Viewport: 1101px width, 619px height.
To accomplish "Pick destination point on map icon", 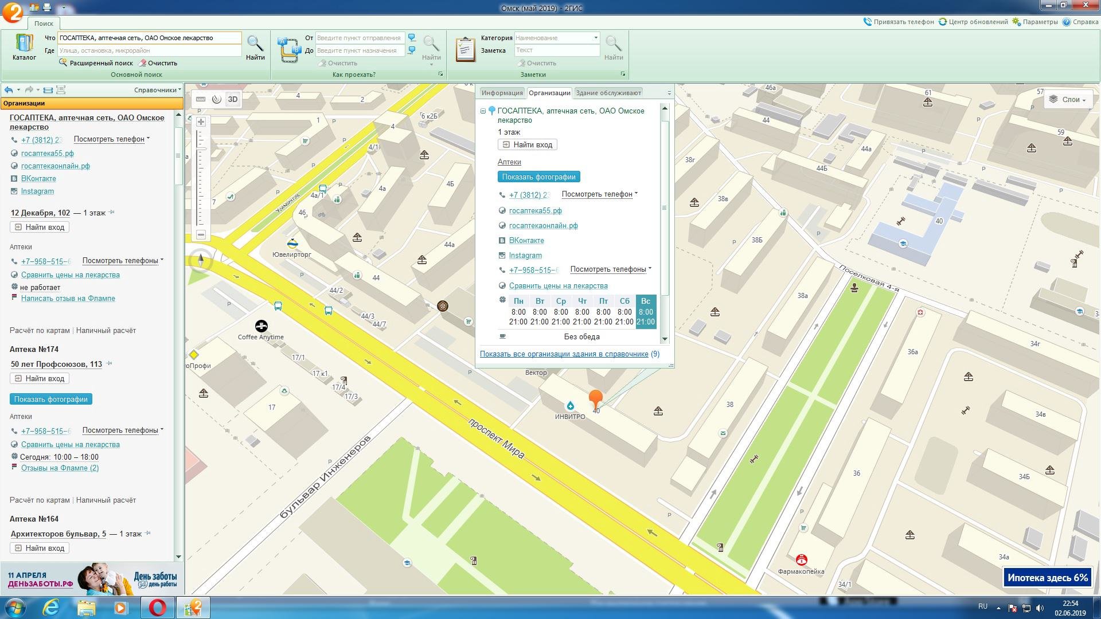I will [x=412, y=50].
